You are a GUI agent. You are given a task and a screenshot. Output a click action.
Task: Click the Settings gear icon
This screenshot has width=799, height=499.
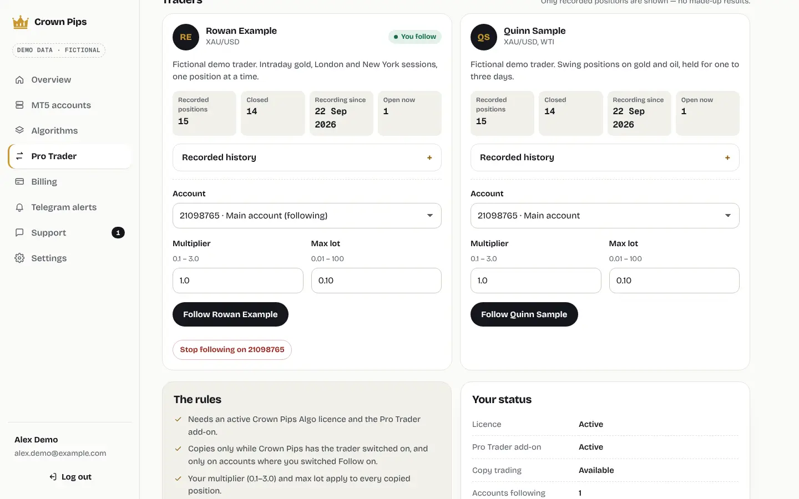[x=19, y=258]
